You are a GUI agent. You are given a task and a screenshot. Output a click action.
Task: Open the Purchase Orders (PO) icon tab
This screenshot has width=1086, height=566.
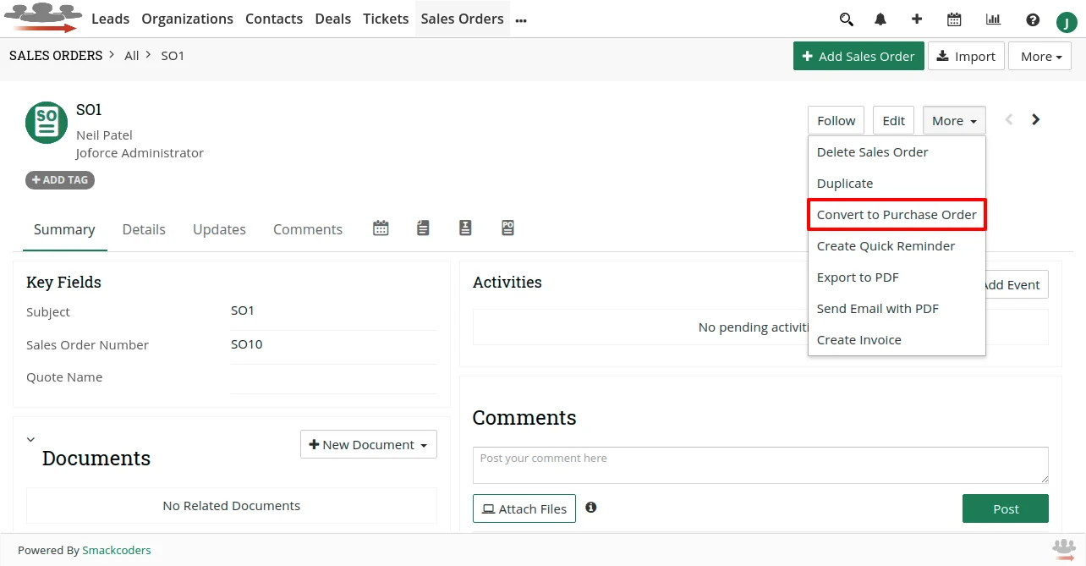(x=507, y=228)
